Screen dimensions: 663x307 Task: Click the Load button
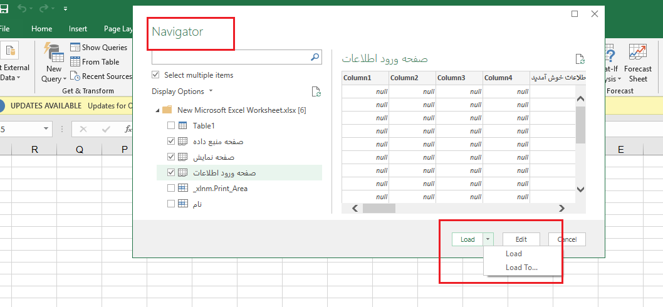click(467, 239)
